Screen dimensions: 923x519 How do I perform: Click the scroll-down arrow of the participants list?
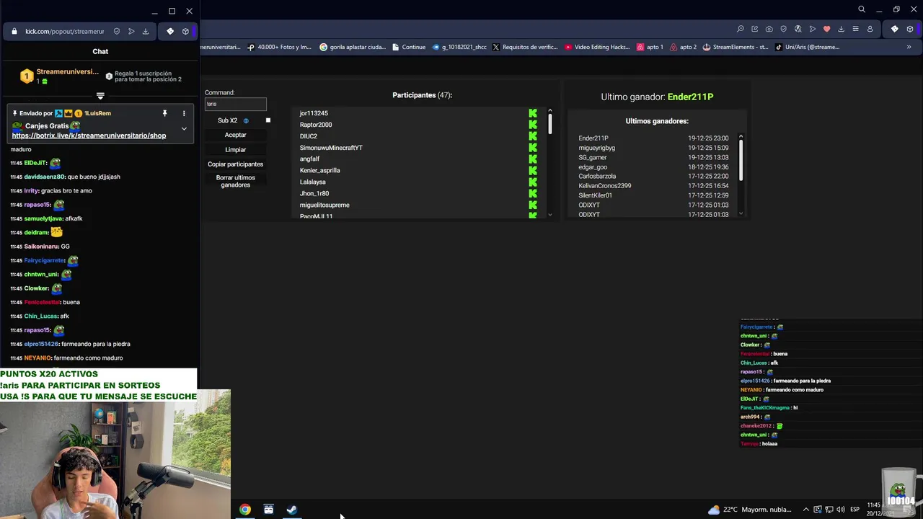550,214
